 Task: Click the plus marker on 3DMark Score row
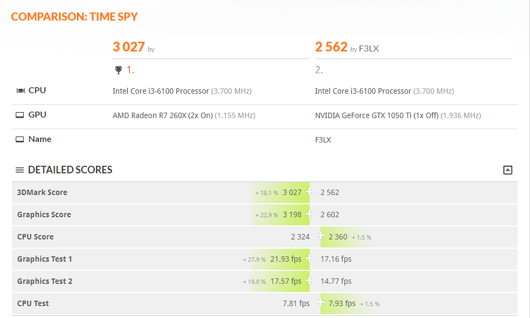pyautogui.click(x=309, y=192)
